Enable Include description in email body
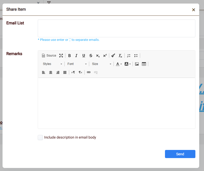 (40, 138)
